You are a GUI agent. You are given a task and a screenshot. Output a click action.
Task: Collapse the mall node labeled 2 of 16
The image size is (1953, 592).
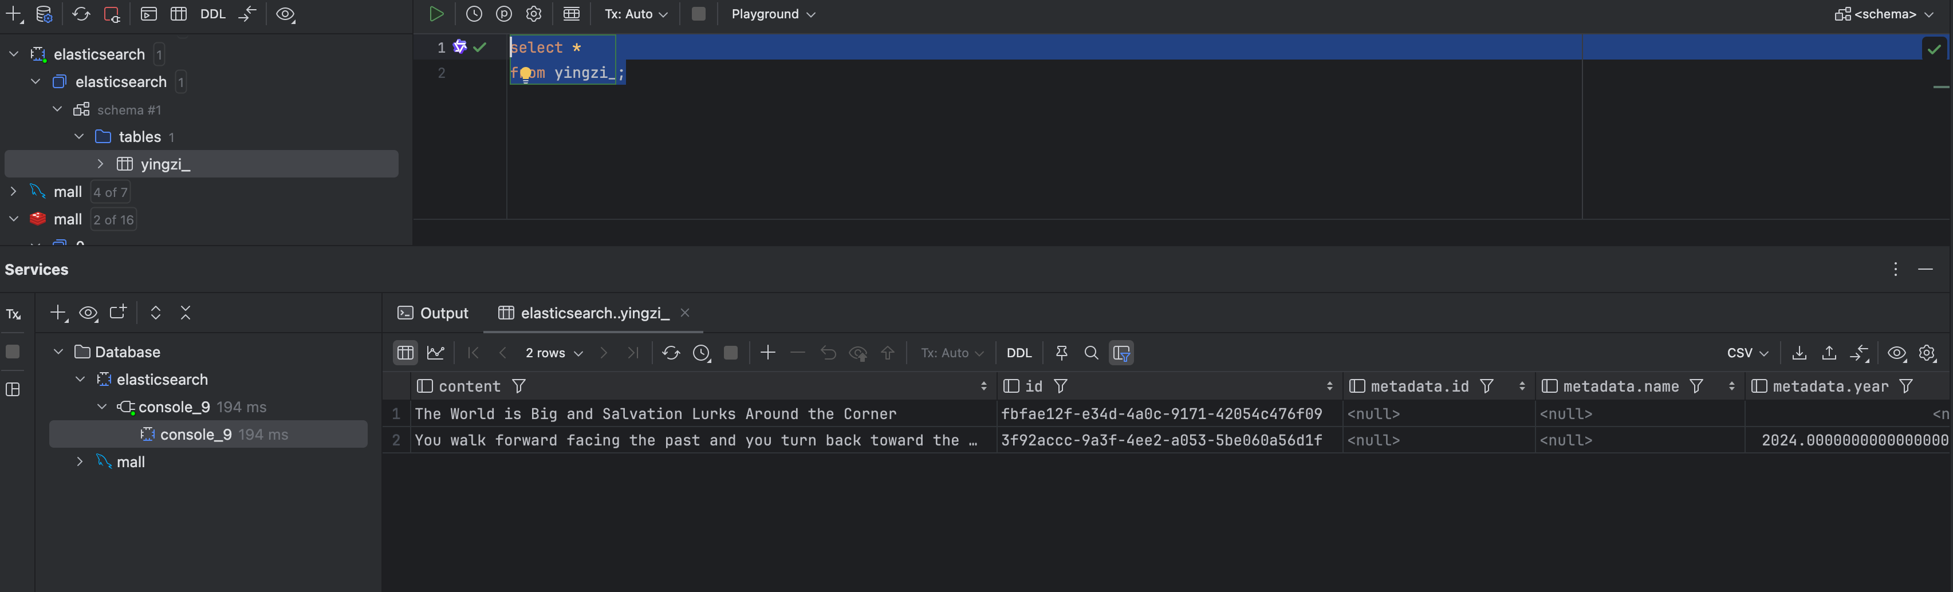click(14, 219)
